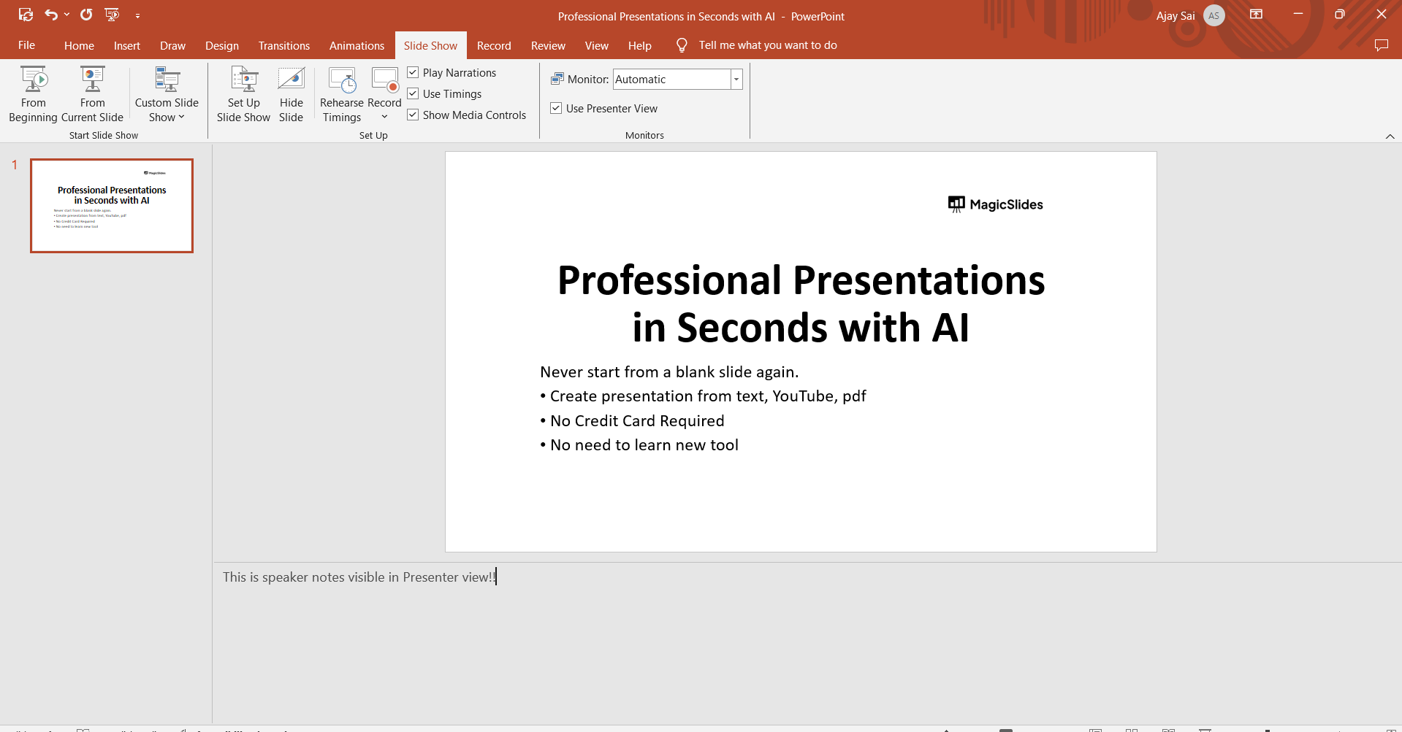Switch to the Animations tab

coord(357,45)
